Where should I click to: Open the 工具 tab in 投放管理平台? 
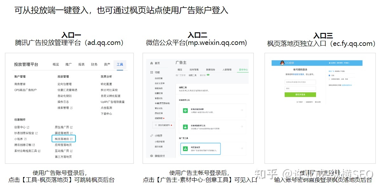(x=120, y=64)
